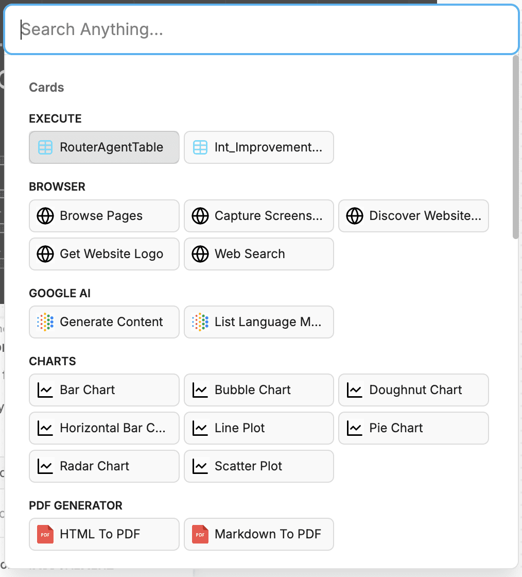Click the chart icon beside Radar Chart
This screenshot has width=522, height=577.
pyautogui.click(x=46, y=466)
